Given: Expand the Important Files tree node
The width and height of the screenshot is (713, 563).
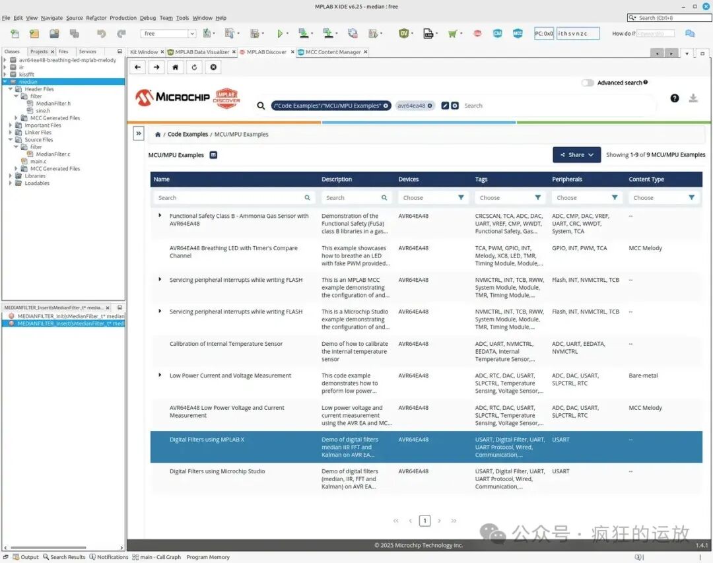Looking at the screenshot, I should point(11,125).
